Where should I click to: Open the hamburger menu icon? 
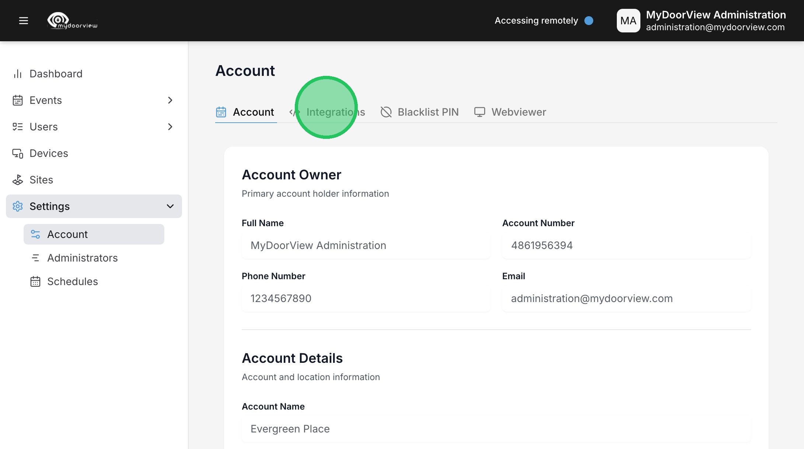24,21
